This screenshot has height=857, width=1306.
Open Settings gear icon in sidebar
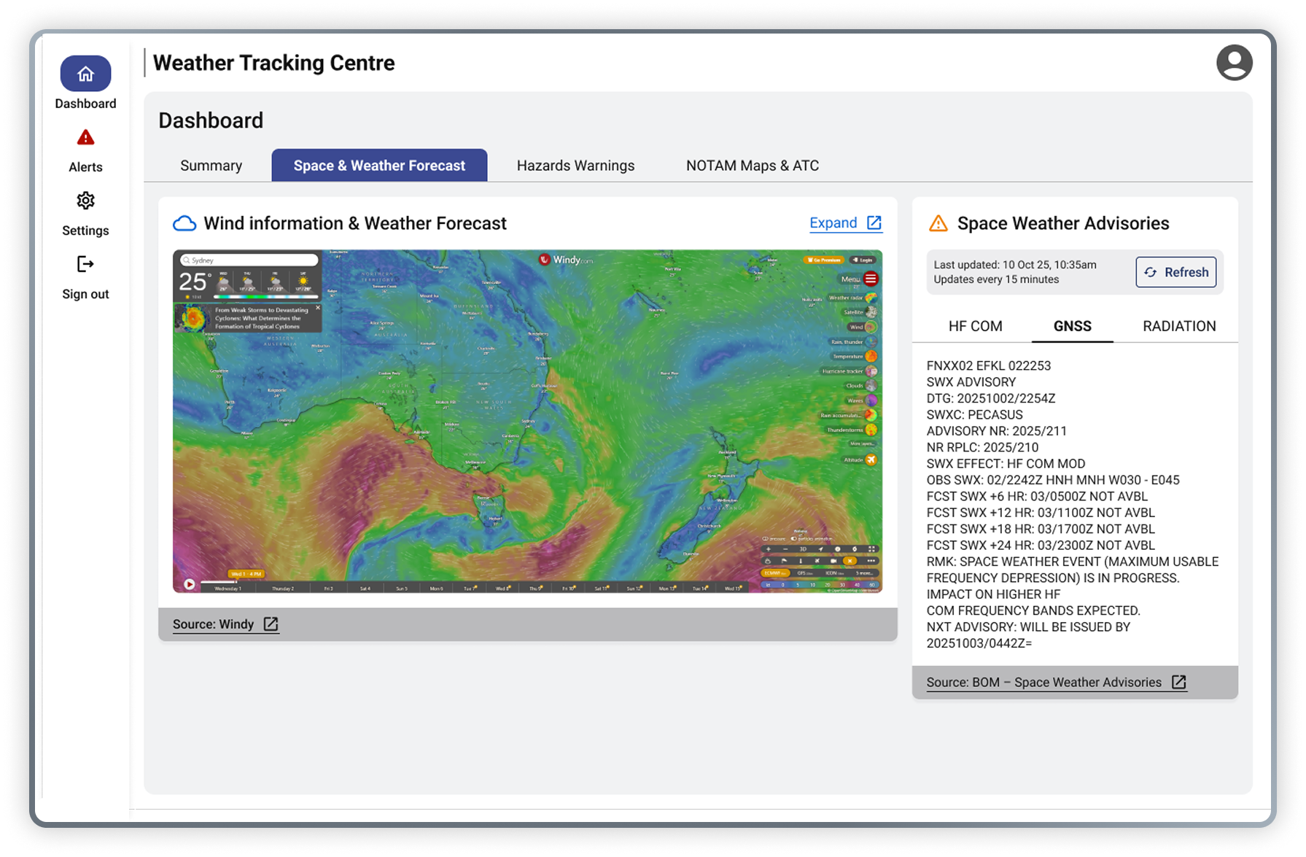85,201
